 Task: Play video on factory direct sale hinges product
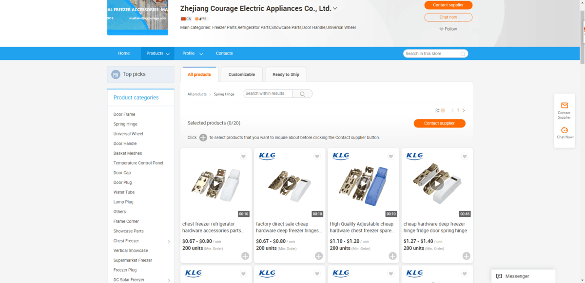click(x=290, y=184)
